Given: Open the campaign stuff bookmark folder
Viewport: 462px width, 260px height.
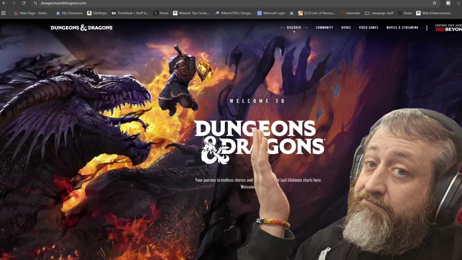Looking at the screenshot, I should tap(379, 13).
